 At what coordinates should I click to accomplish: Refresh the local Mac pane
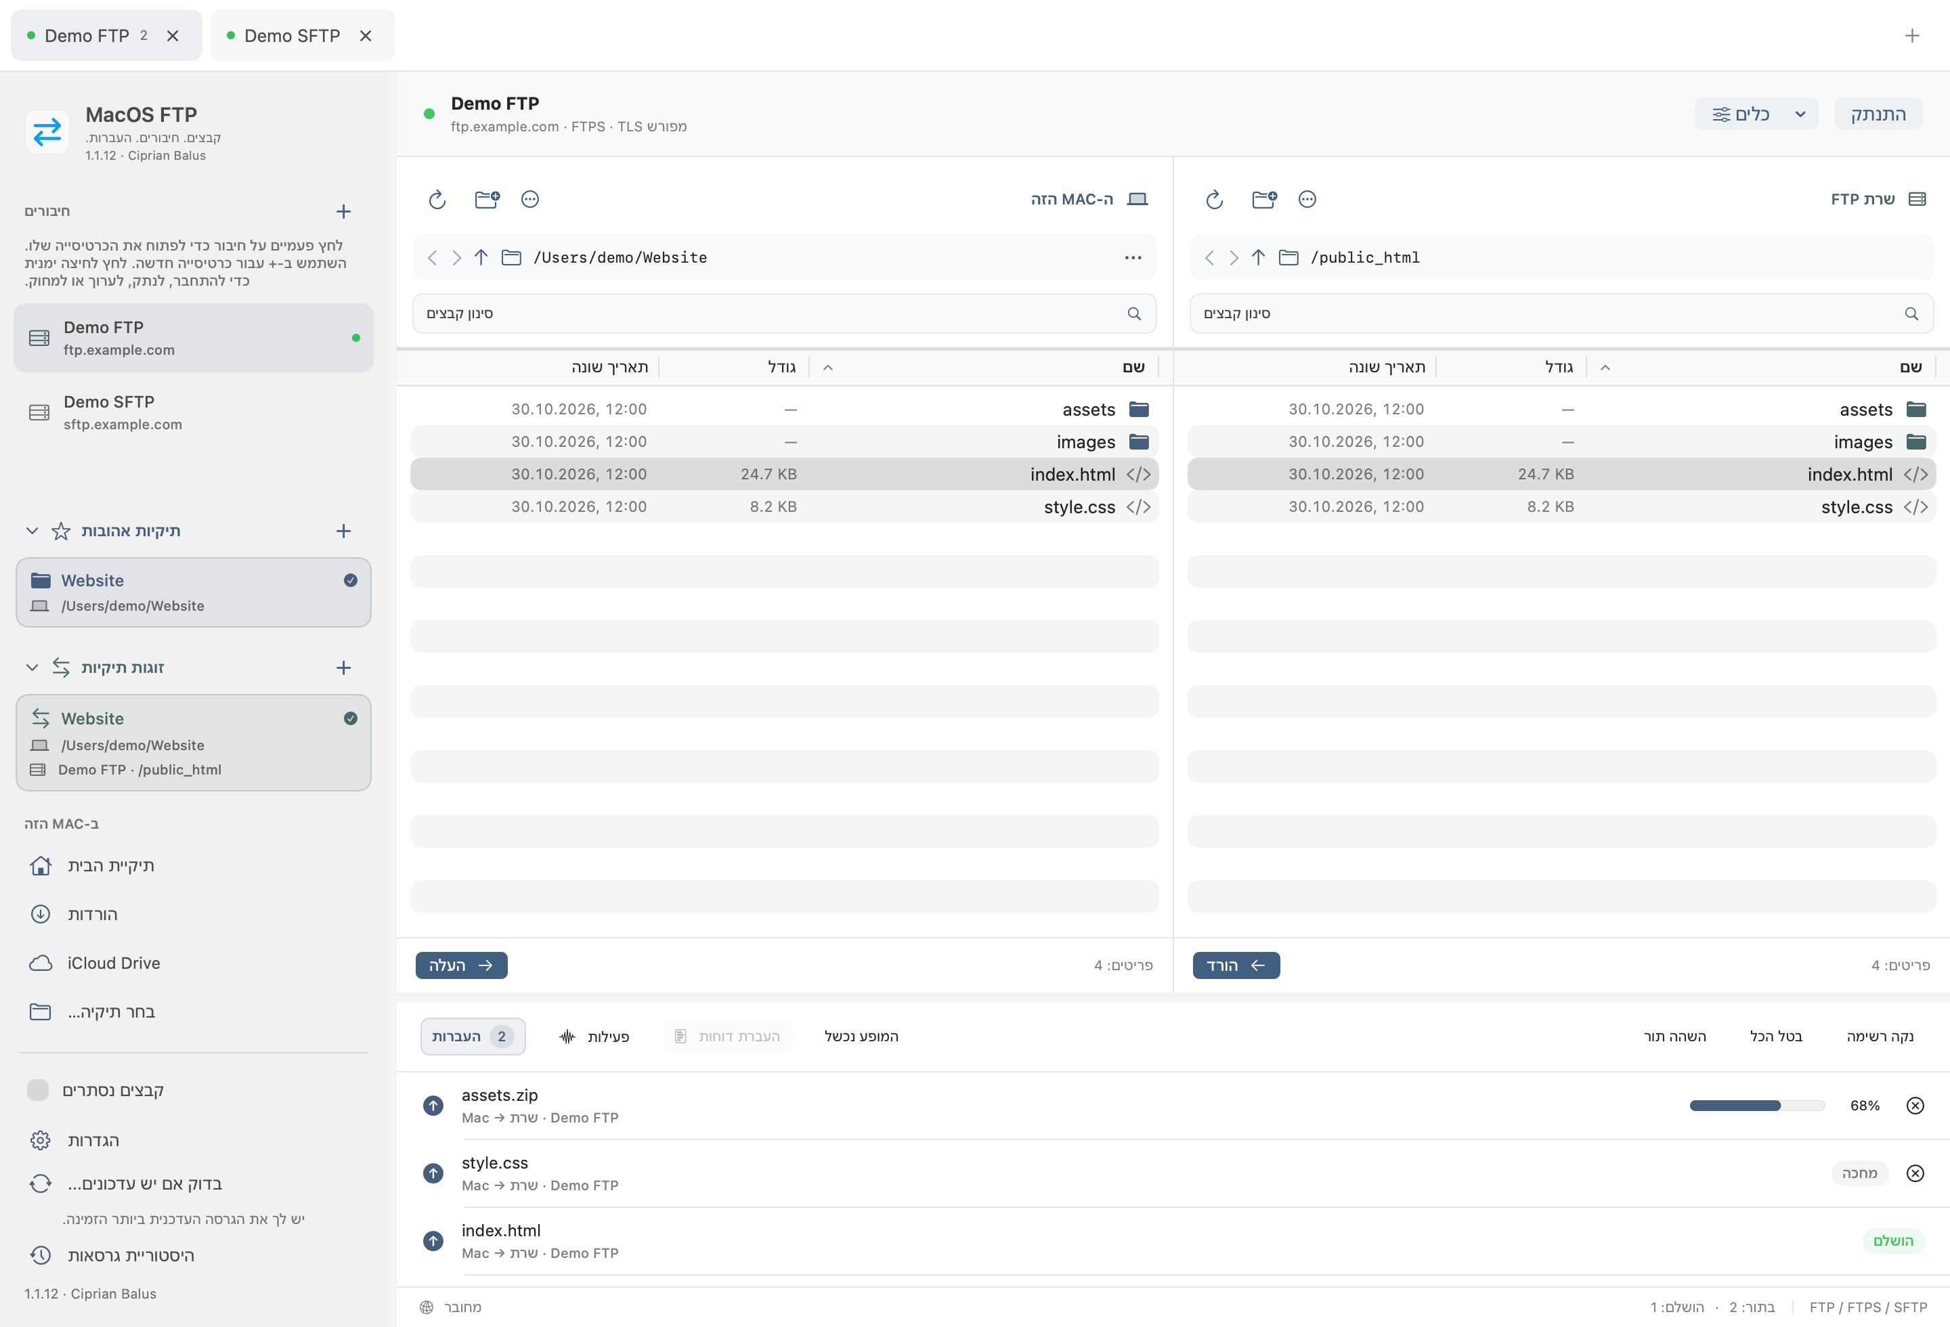tap(437, 199)
